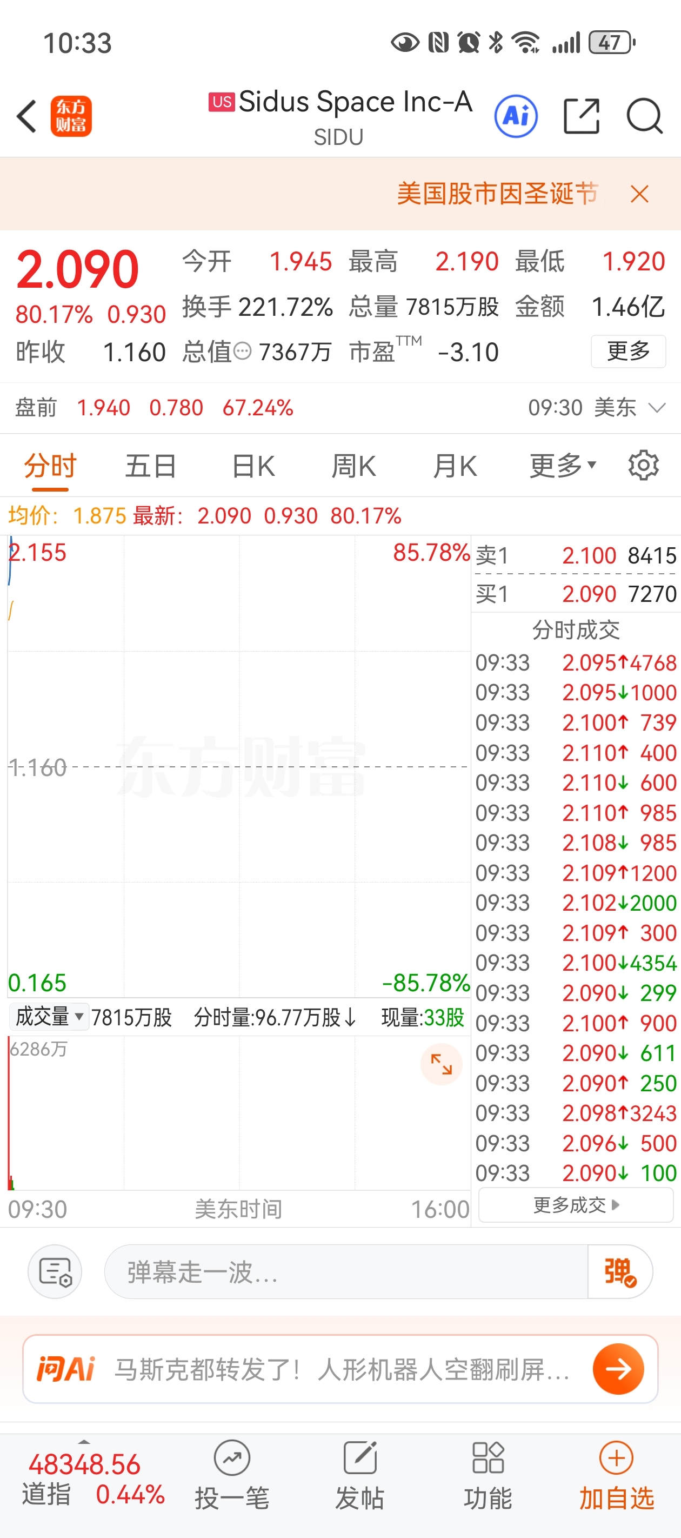The image size is (681, 1538).
Task: Open the 成交量 indicator dropdown
Action: (49, 1017)
